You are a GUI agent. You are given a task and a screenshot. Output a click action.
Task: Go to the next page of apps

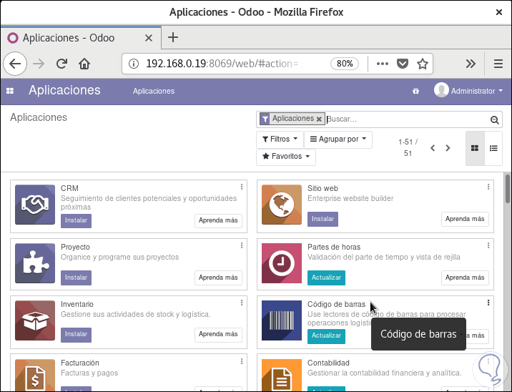pos(448,148)
